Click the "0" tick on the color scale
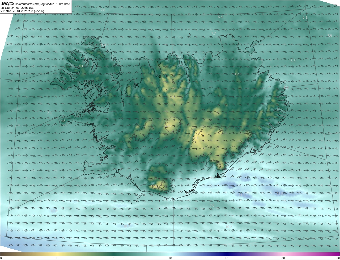 [1, 258]
